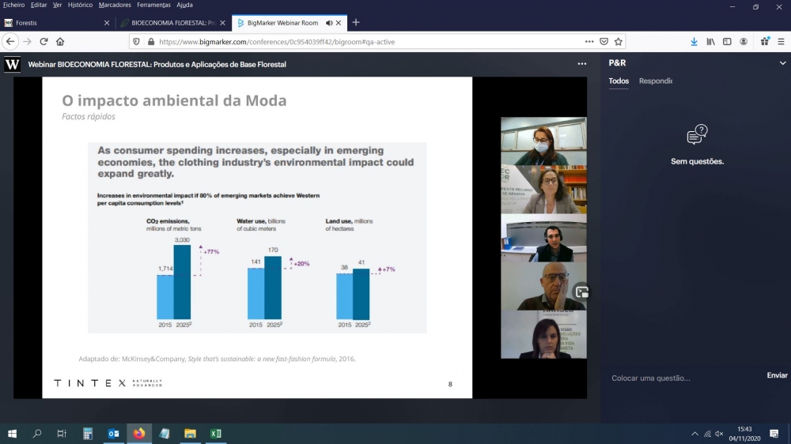The width and height of the screenshot is (791, 444).
Task: Open Excel from the taskbar
Action: [216, 434]
